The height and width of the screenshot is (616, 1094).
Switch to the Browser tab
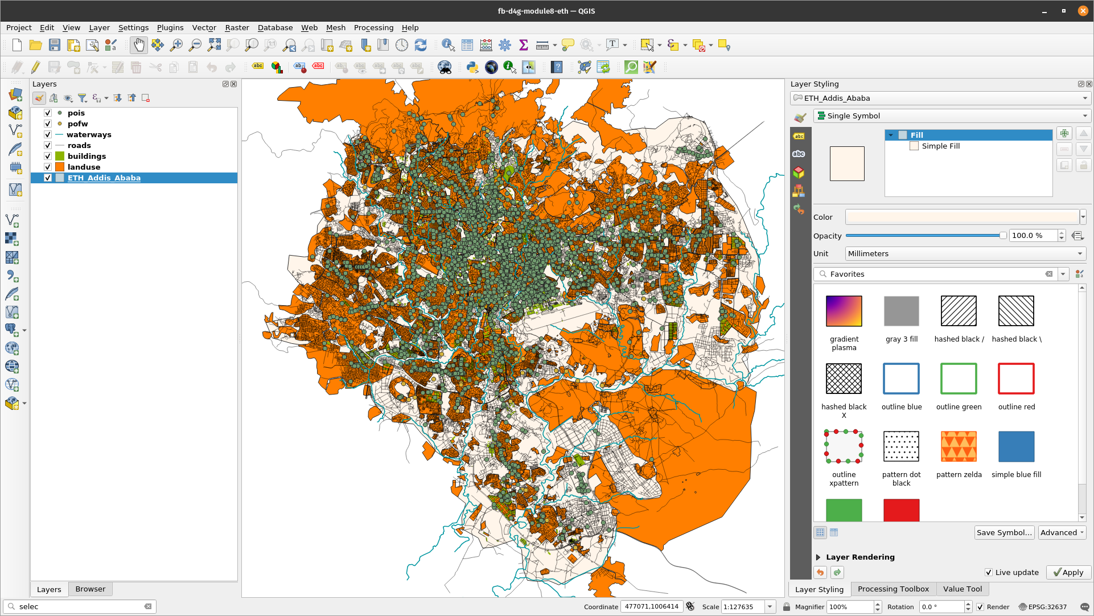(x=91, y=589)
